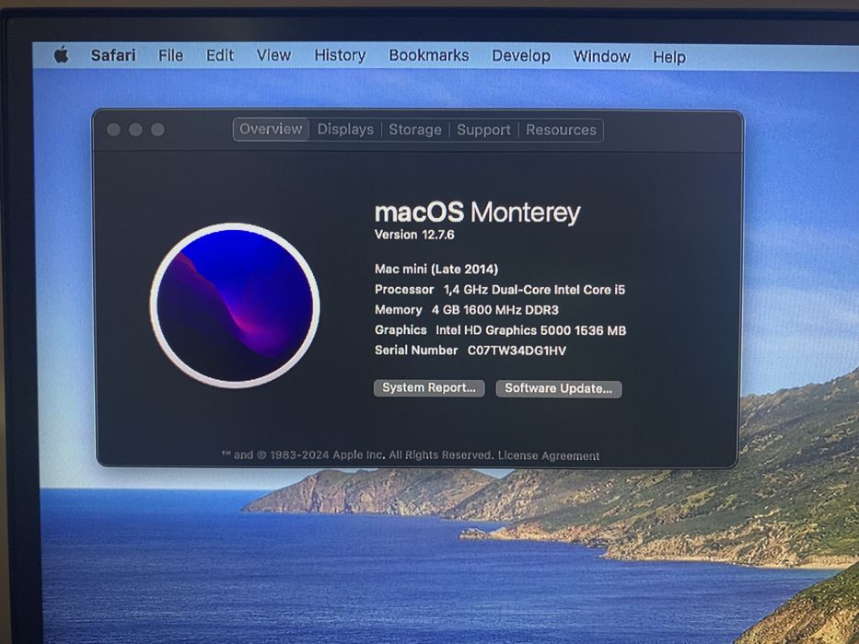This screenshot has width=859, height=644.
Task: Close the About This Mac window
Action: click(x=114, y=129)
